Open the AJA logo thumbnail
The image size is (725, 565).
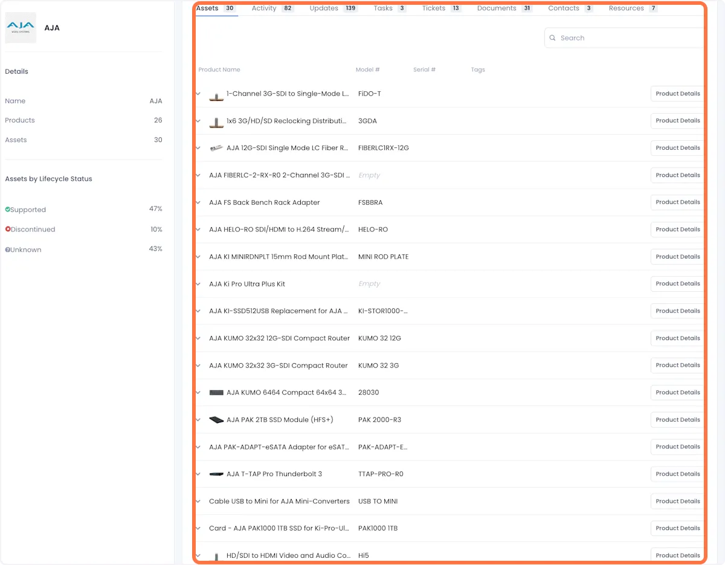tap(21, 28)
